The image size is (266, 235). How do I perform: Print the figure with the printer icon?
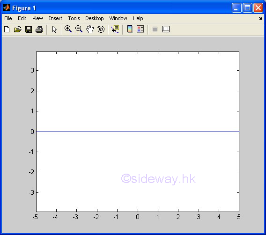pyautogui.click(x=39, y=29)
